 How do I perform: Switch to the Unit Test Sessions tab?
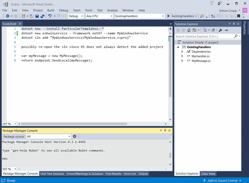[52, 174]
